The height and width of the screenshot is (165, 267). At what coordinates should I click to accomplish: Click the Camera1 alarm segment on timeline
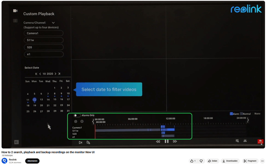(163, 127)
